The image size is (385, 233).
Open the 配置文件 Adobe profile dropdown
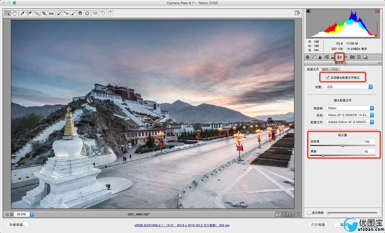[350, 122]
